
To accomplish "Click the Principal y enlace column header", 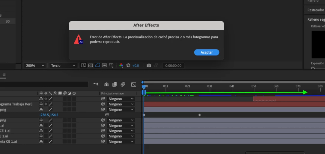I will click(x=112, y=93).
